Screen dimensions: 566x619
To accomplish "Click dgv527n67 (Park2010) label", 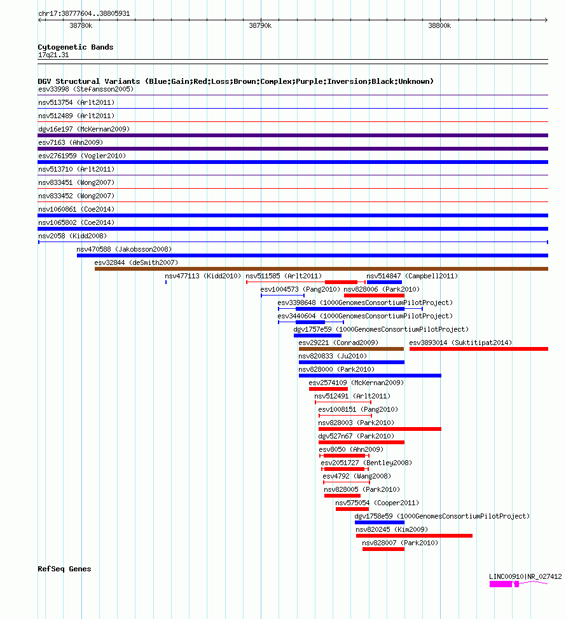I will [x=356, y=436].
